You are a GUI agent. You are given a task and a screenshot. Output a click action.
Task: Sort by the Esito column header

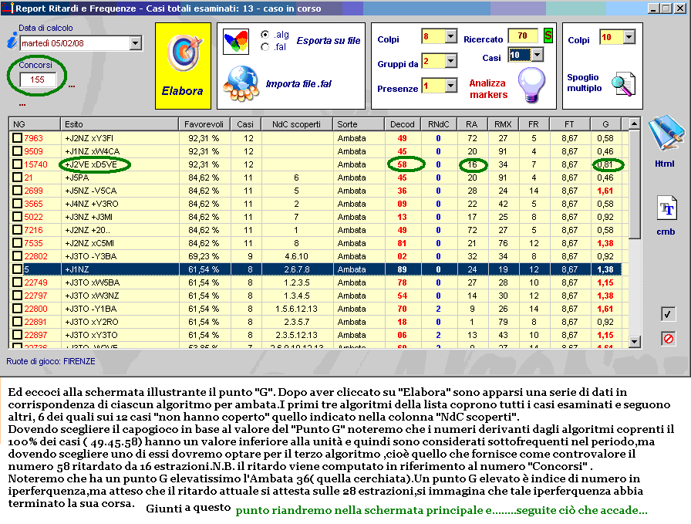pyautogui.click(x=120, y=124)
